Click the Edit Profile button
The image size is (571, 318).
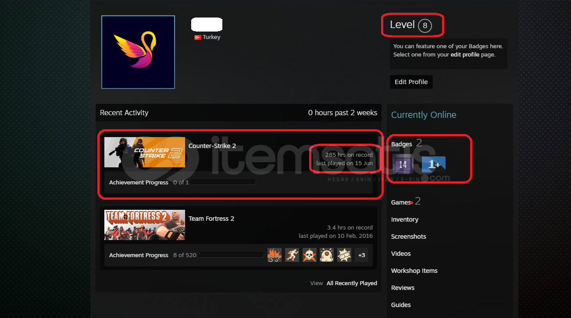[x=411, y=82]
